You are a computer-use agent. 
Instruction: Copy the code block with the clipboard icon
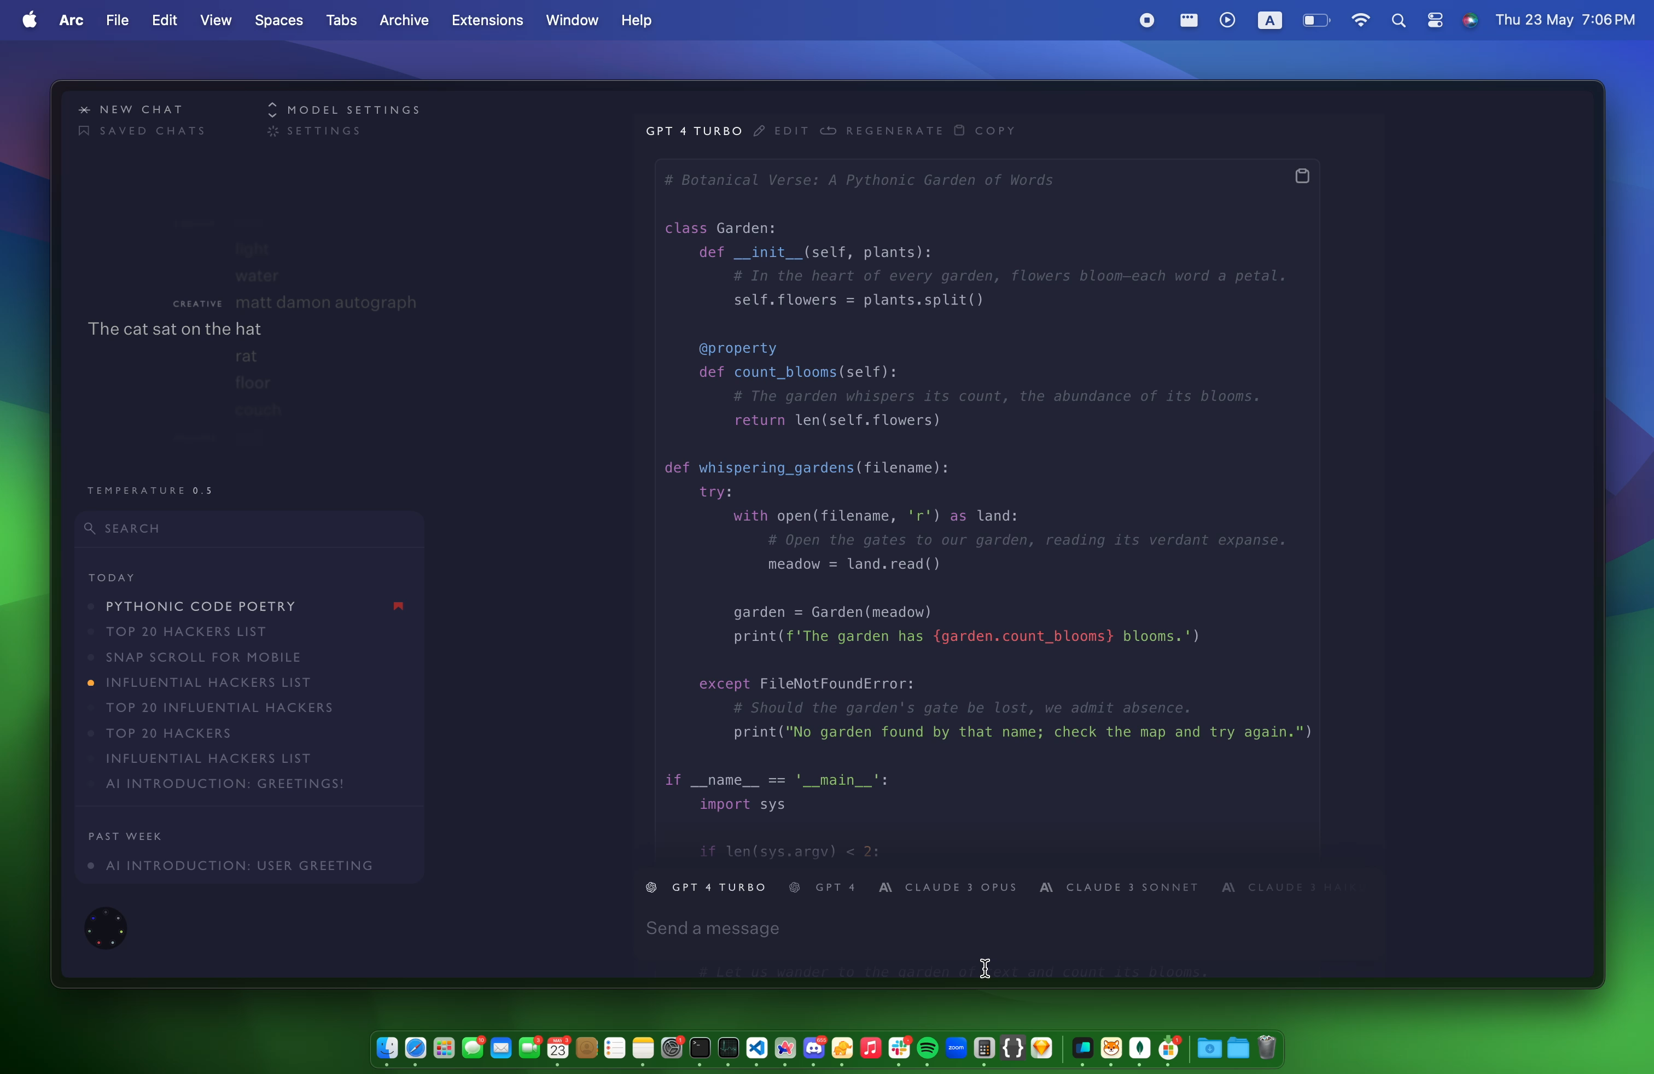[x=1302, y=177]
